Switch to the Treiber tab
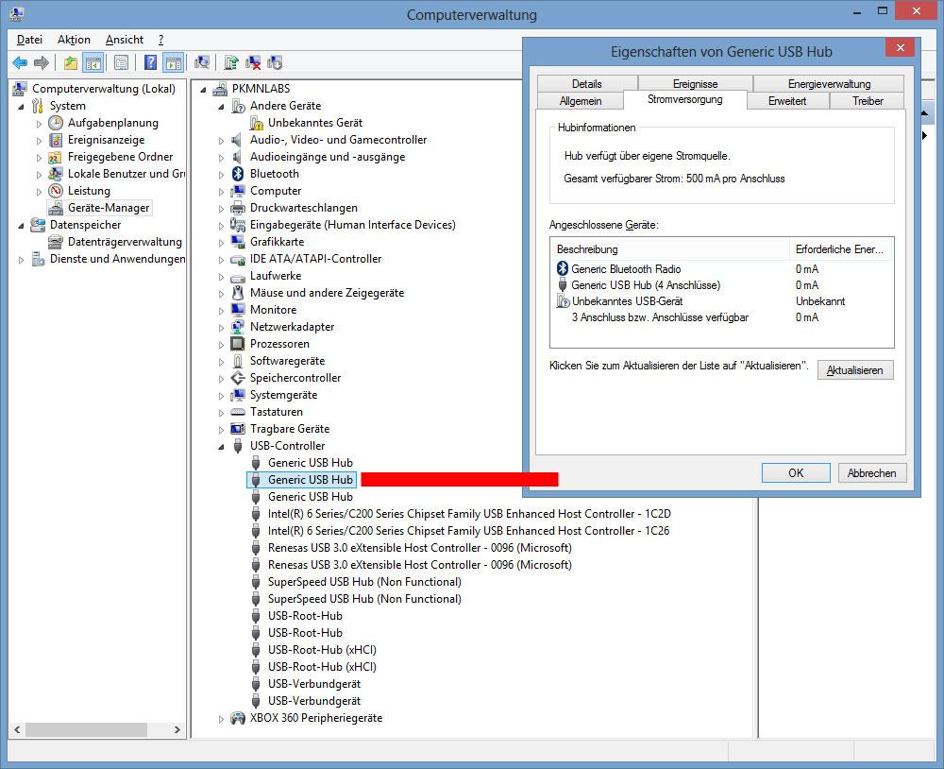Image resolution: width=944 pixels, height=769 pixels. coord(868,101)
